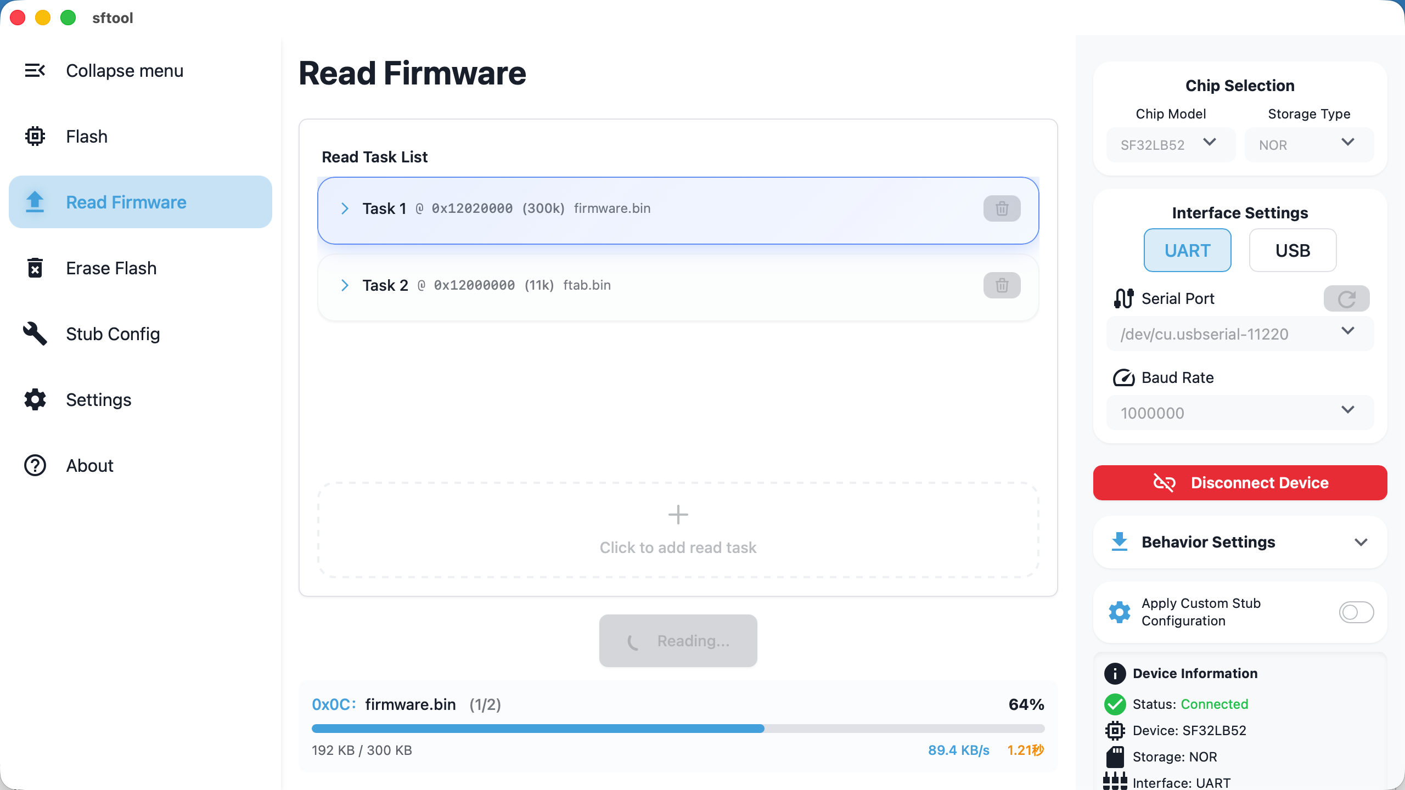The height and width of the screenshot is (790, 1405).
Task: Click the Flash chip icon in sidebar
Action: pos(35,137)
